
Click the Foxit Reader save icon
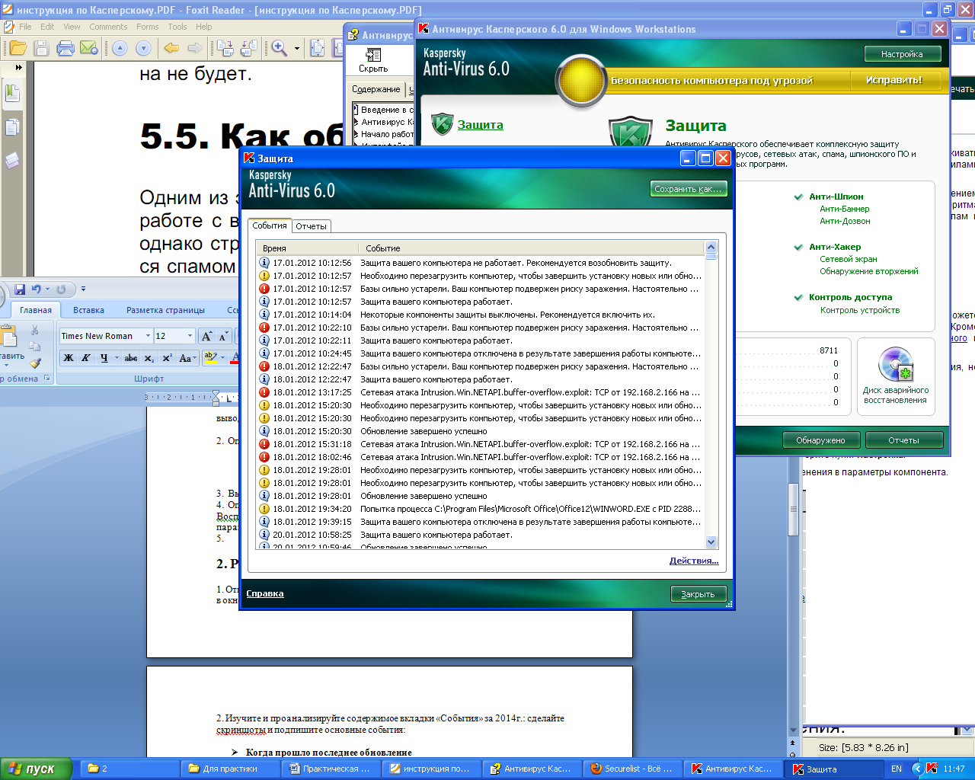[42, 48]
